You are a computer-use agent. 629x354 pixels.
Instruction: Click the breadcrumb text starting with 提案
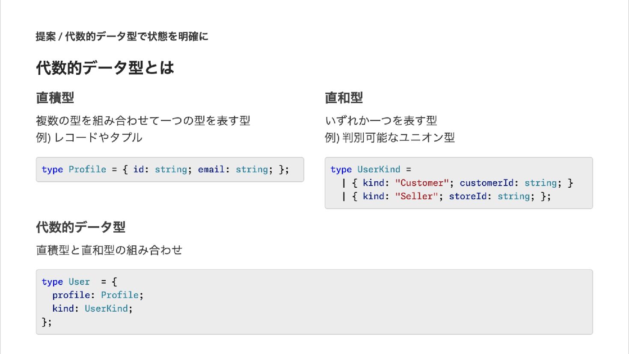click(122, 37)
